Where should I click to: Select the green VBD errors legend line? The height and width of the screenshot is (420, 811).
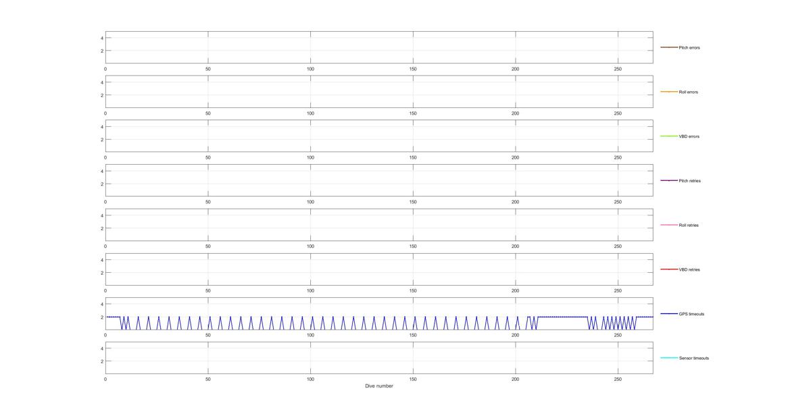tap(668, 136)
